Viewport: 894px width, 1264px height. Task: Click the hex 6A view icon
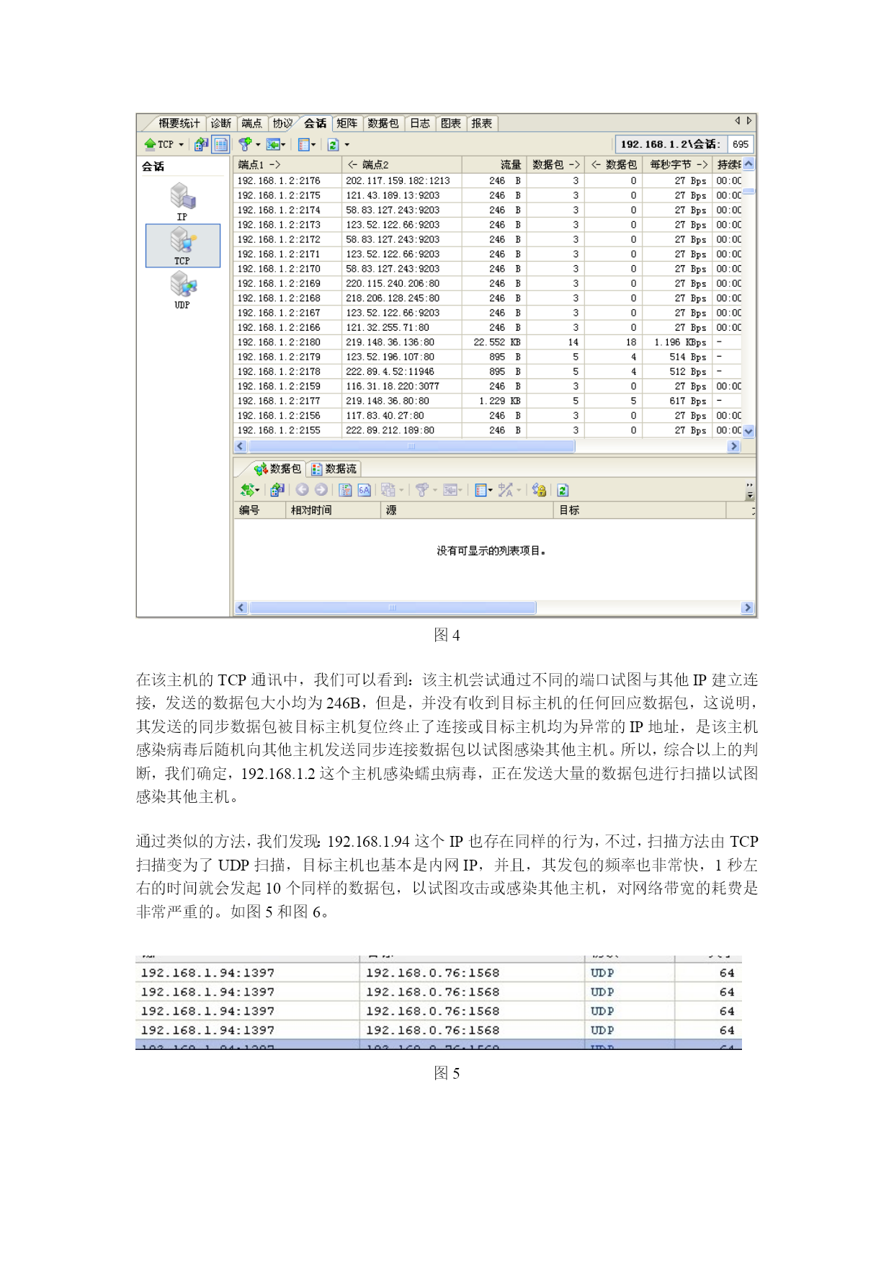tap(365, 490)
